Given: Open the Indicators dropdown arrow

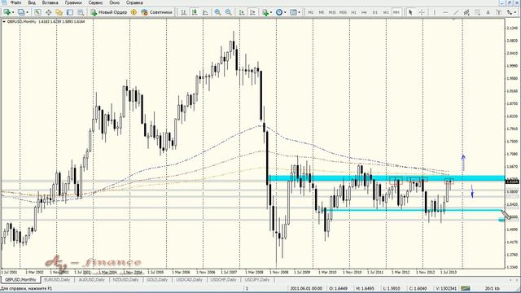Looking at the screenshot, I should click(x=271, y=12).
